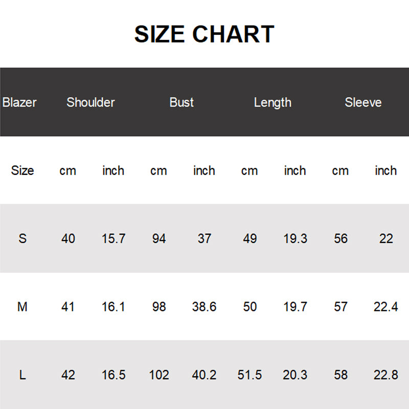Image resolution: width=409 pixels, height=409 pixels.
Task: Select the M size row label
Action: tap(22, 307)
